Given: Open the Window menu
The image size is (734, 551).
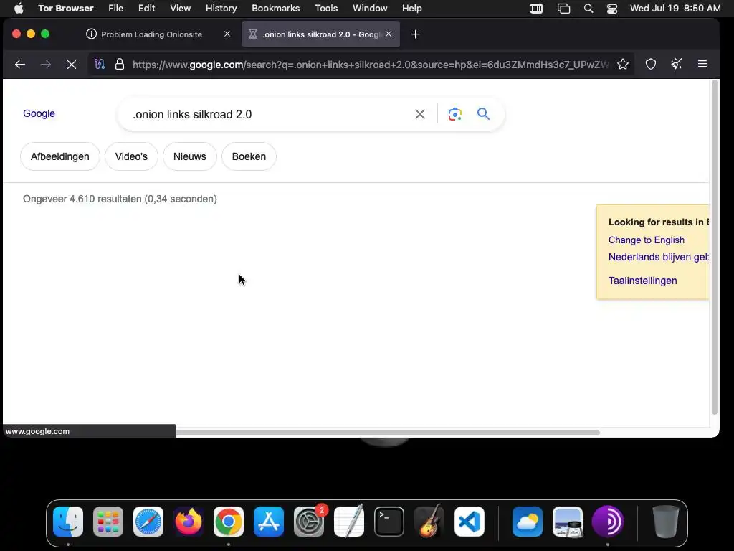Looking at the screenshot, I should pos(370,9).
